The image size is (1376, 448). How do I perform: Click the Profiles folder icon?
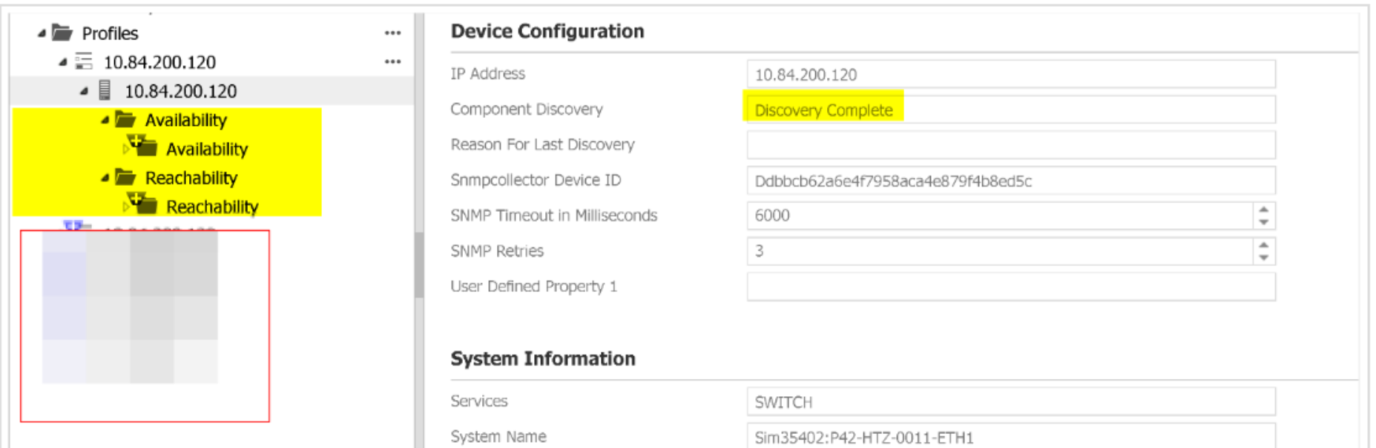coord(62,33)
